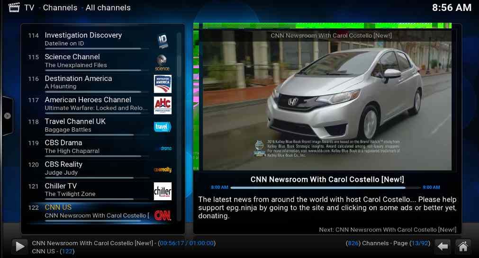
Task: Click the play button in bottom bar
Action: pos(19,246)
